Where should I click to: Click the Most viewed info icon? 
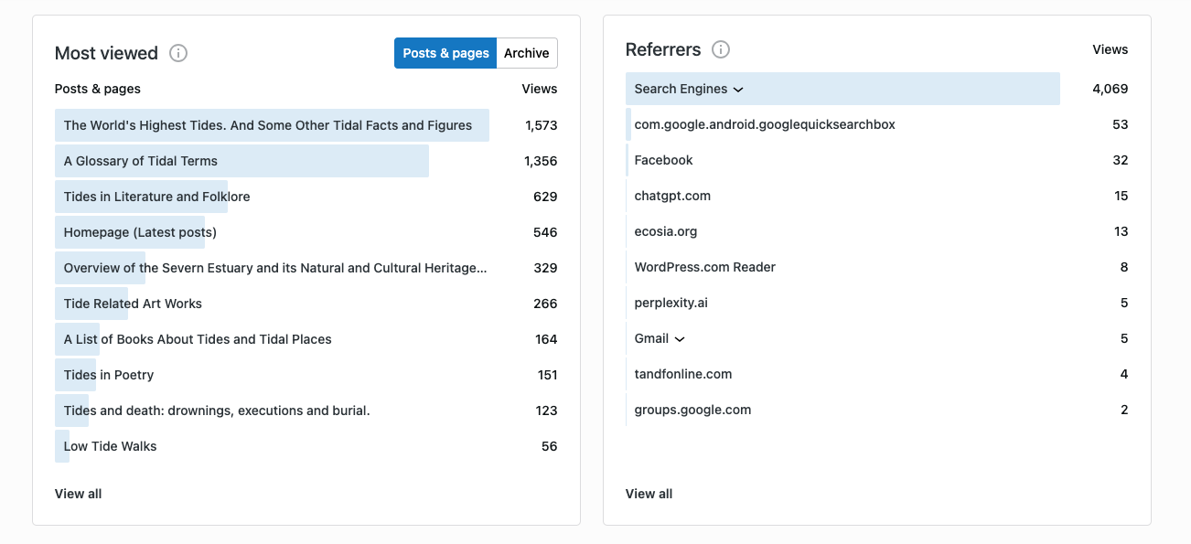click(x=178, y=53)
